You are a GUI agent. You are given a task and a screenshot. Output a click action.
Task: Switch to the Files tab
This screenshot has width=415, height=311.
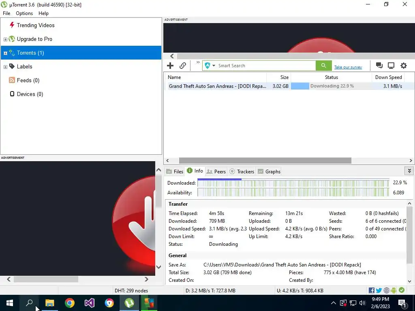coord(175,171)
